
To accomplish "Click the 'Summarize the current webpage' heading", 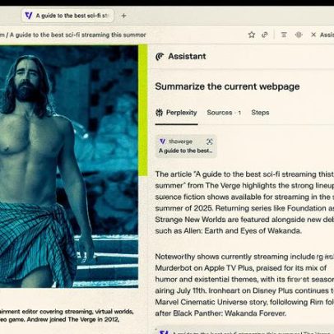I will pos(227,86).
